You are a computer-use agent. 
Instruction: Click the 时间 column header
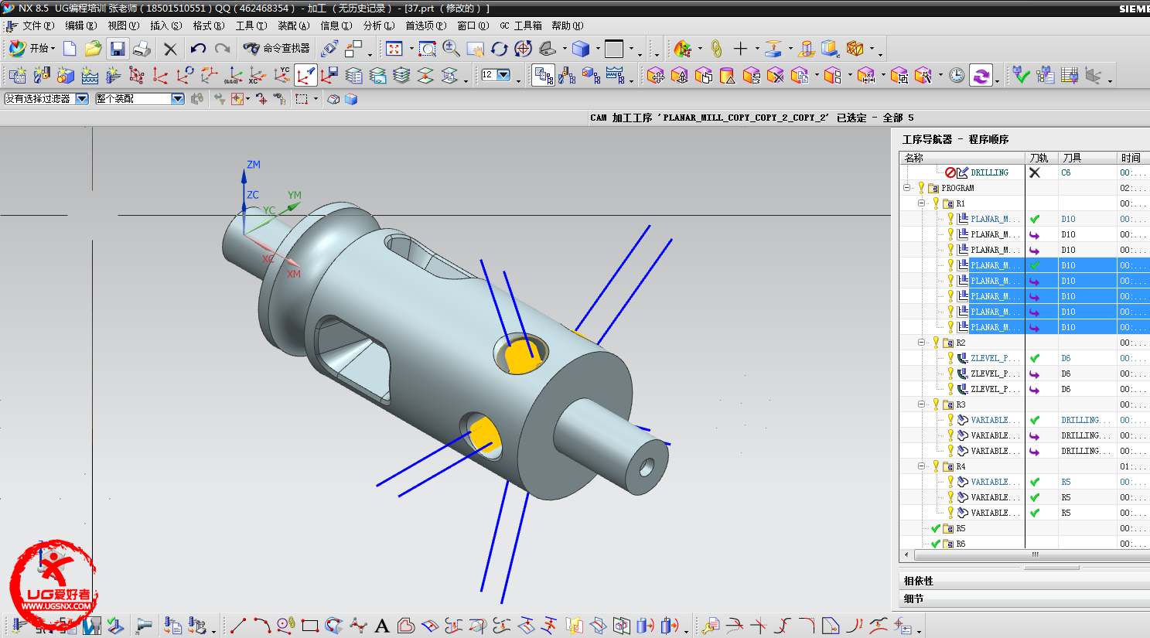1133,158
